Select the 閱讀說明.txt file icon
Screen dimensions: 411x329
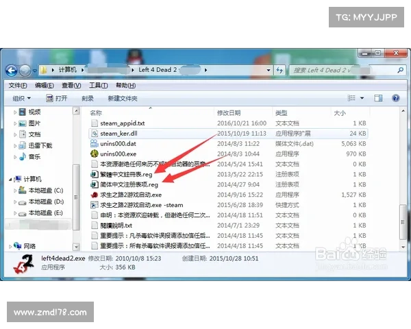point(95,226)
